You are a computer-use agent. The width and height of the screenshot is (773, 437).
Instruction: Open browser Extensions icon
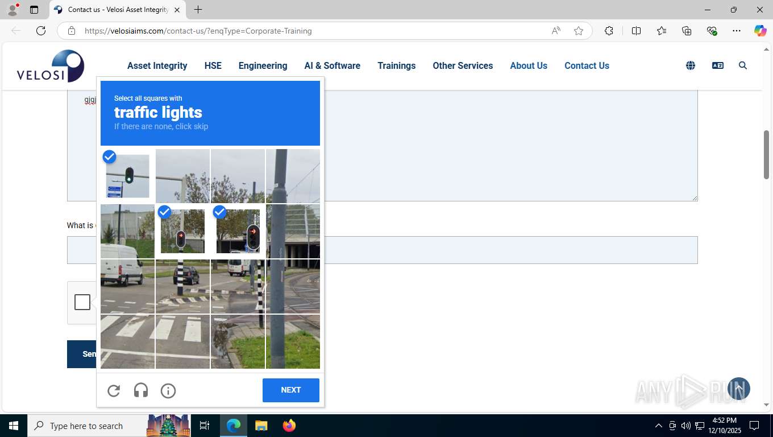click(609, 31)
